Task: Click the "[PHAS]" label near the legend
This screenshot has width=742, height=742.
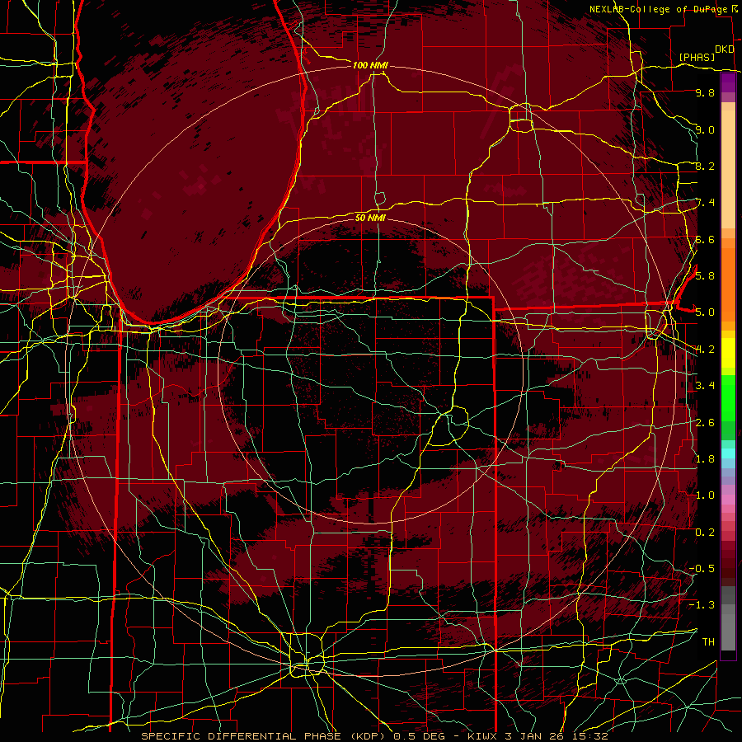Action: tap(697, 57)
